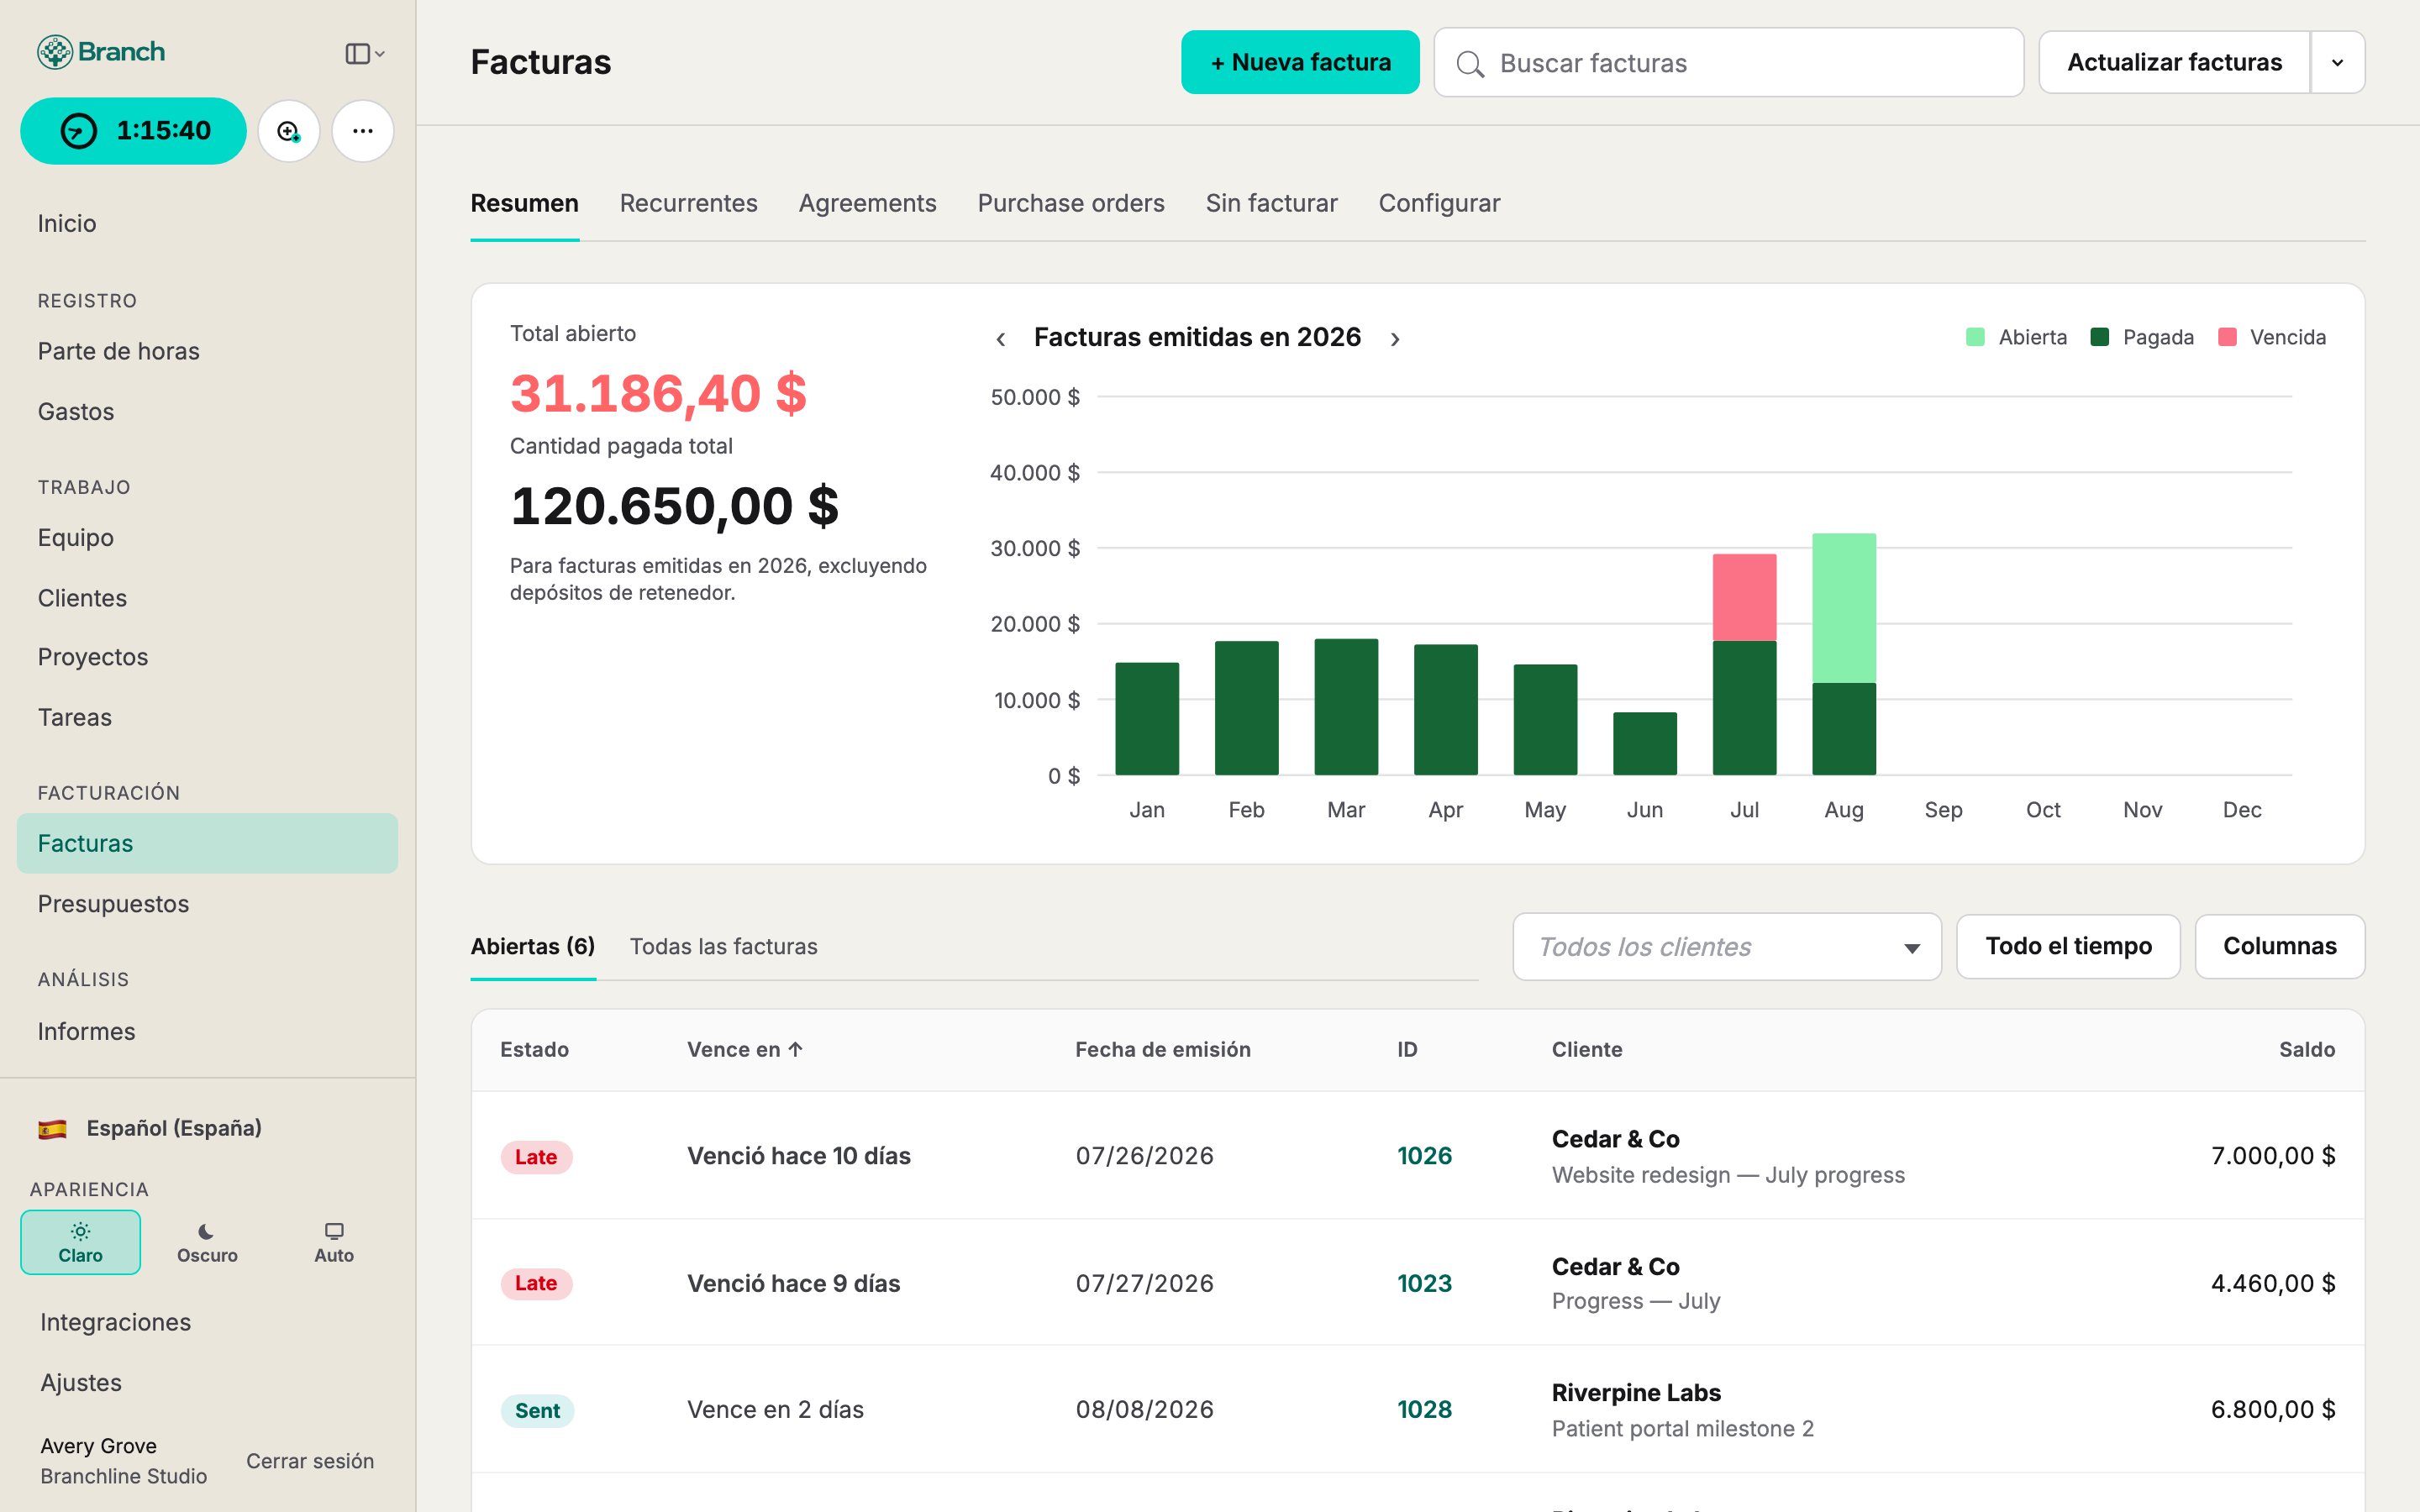Image resolution: width=2420 pixels, height=1512 pixels.
Task: Switch to the Sin facturar tab
Action: tap(1271, 203)
